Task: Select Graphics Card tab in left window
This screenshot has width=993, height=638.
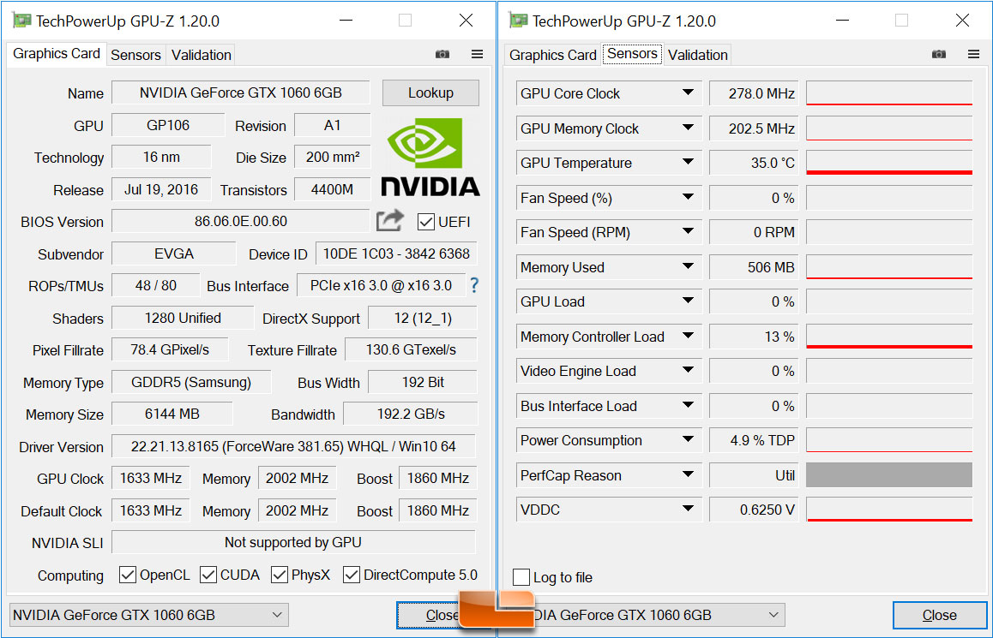Action: tap(57, 54)
